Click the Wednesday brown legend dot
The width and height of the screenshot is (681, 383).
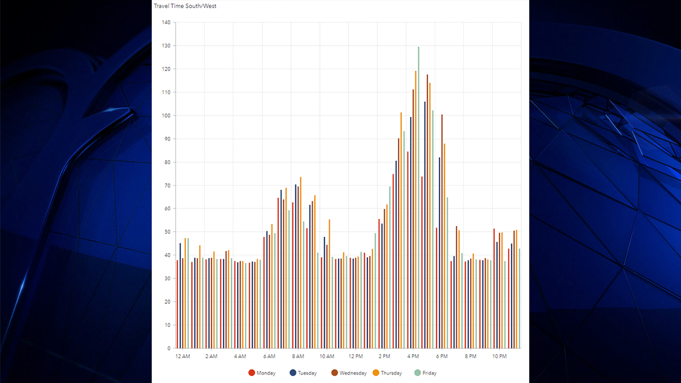click(x=334, y=373)
